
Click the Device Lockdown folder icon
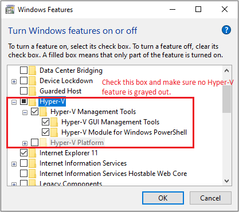click(x=33, y=81)
